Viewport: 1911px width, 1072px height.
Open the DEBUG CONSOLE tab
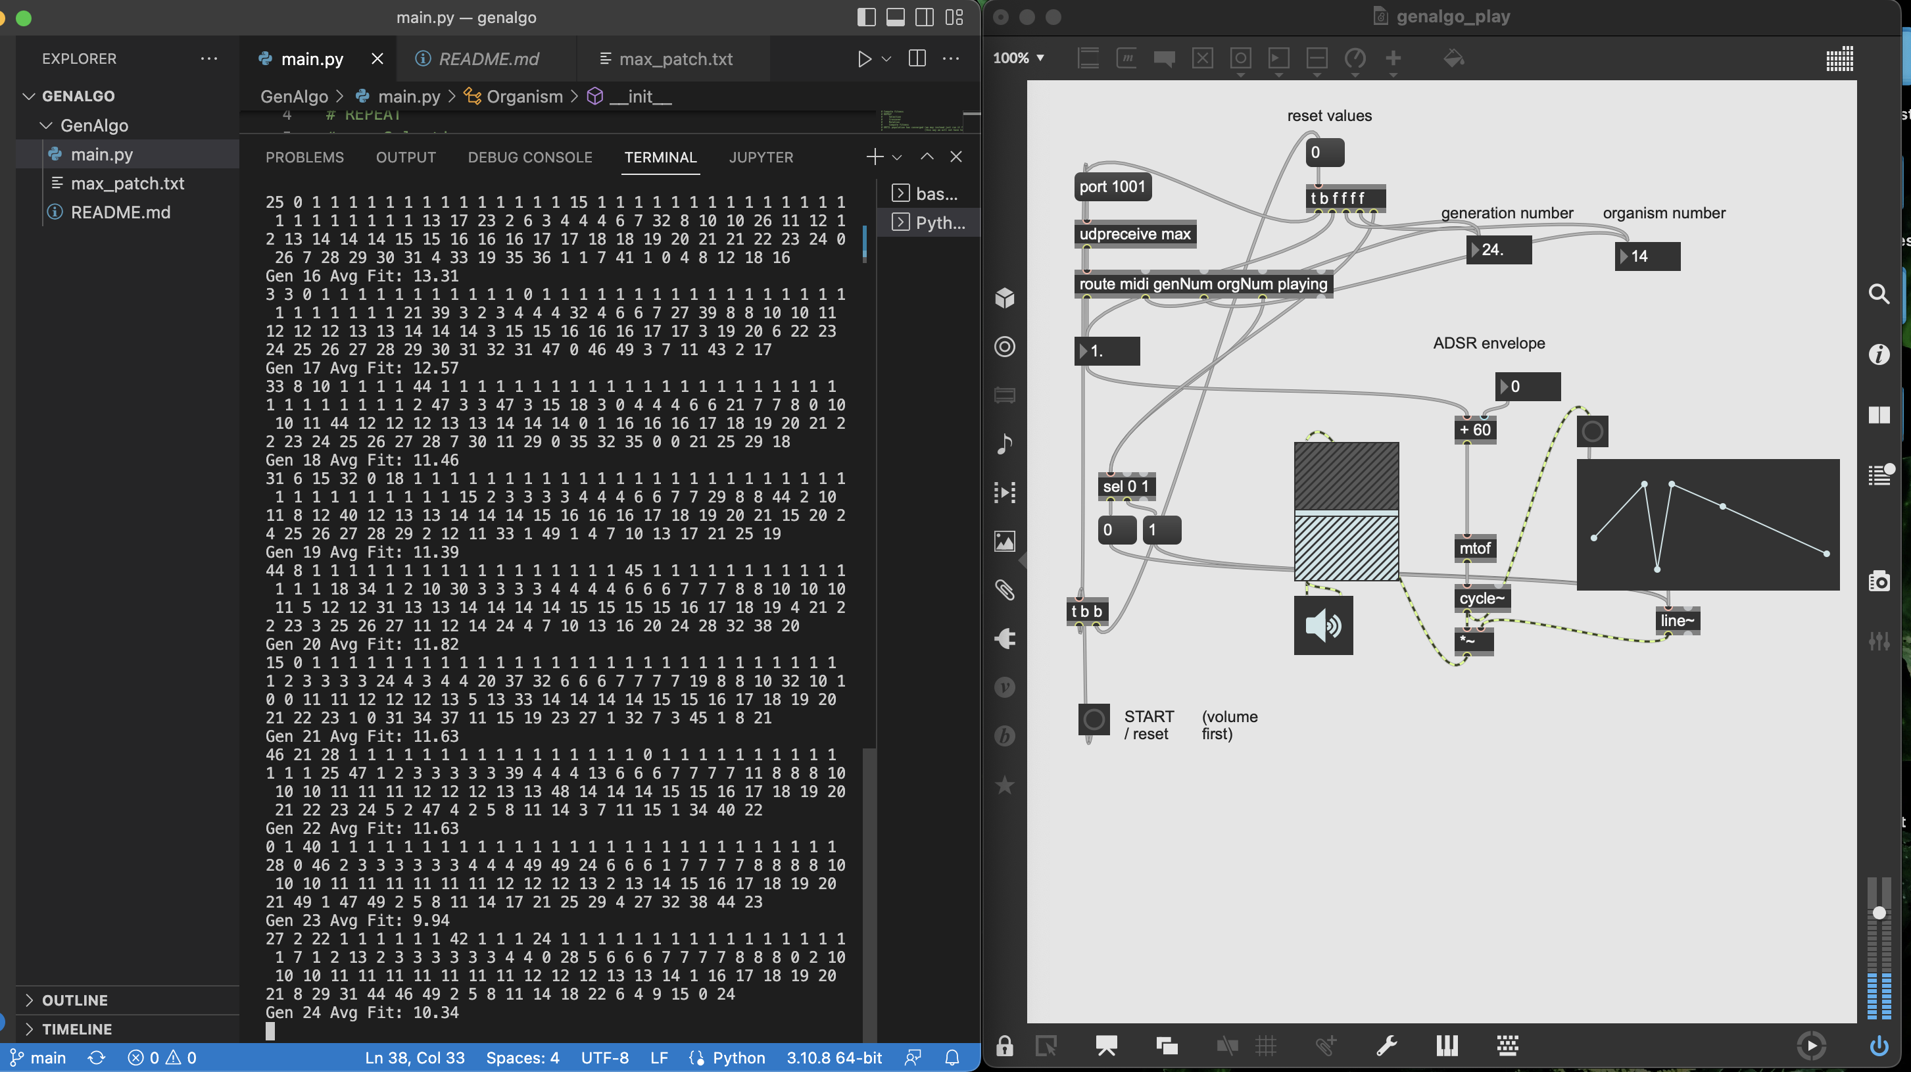click(529, 157)
